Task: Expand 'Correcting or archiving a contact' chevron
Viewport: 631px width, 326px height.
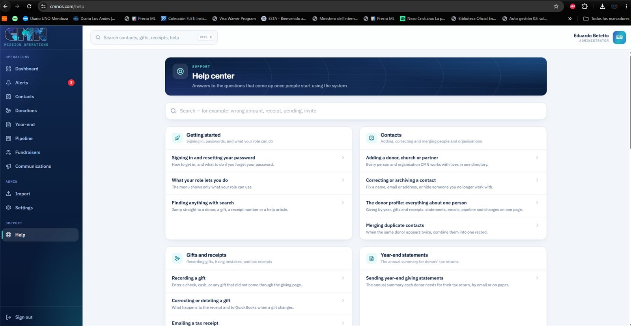Action: pyautogui.click(x=537, y=180)
